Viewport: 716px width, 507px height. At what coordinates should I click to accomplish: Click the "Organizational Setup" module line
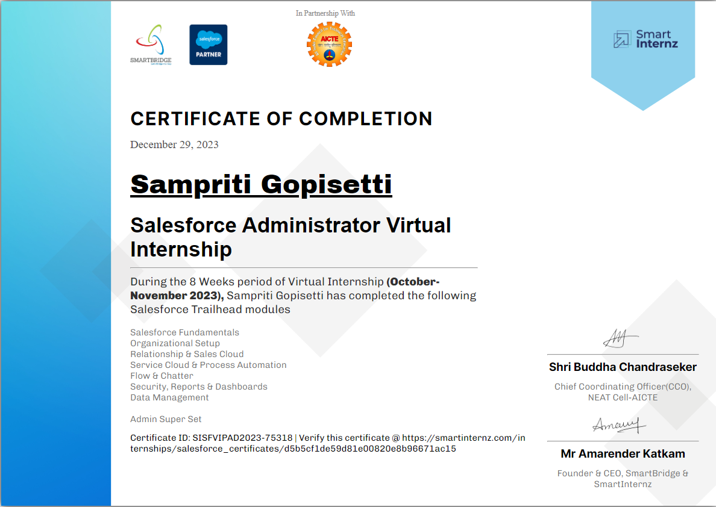pyautogui.click(x=175, y=343)
